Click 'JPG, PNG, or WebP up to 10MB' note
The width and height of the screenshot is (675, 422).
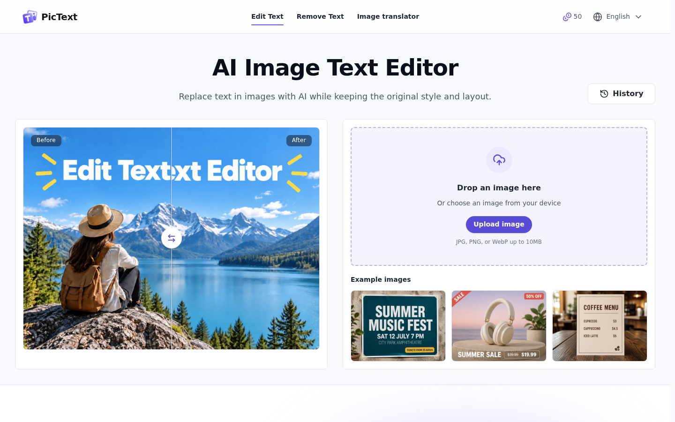499,242
